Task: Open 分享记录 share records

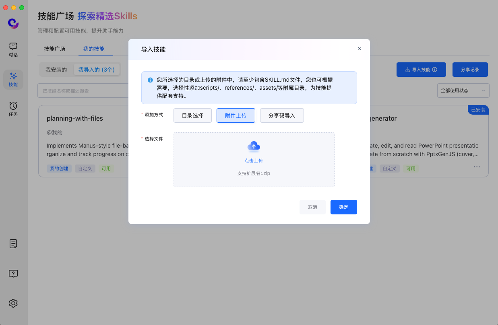Action: (470, 70)
